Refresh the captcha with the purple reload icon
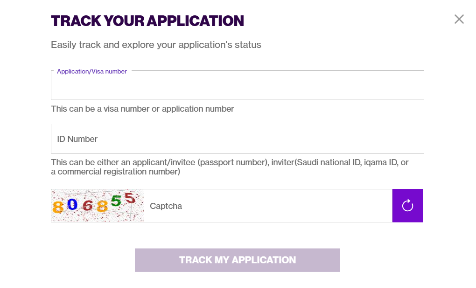 point(407,206)
